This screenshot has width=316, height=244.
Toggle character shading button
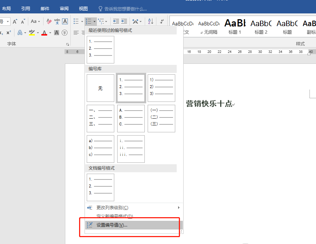click(x=57, y=33)
